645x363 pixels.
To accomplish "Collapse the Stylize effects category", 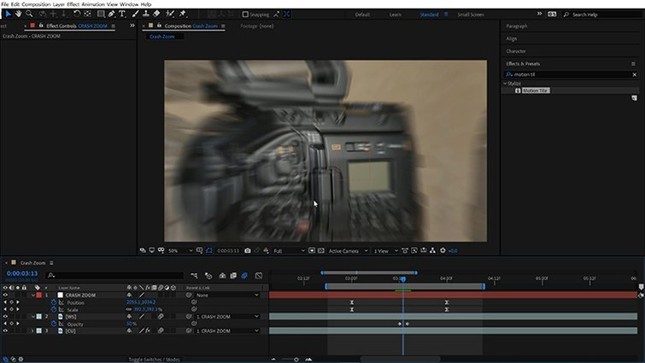I will [x=505, y=84].
